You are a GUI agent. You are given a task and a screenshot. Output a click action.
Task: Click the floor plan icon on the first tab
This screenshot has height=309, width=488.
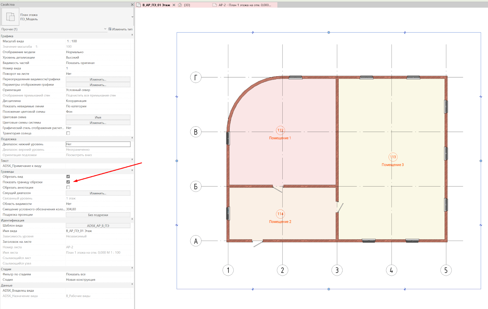pyautogui.click(x=138, y=5)
